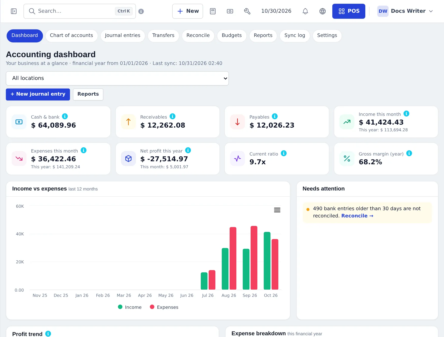Click the Reports button below locations

point(88,94)
